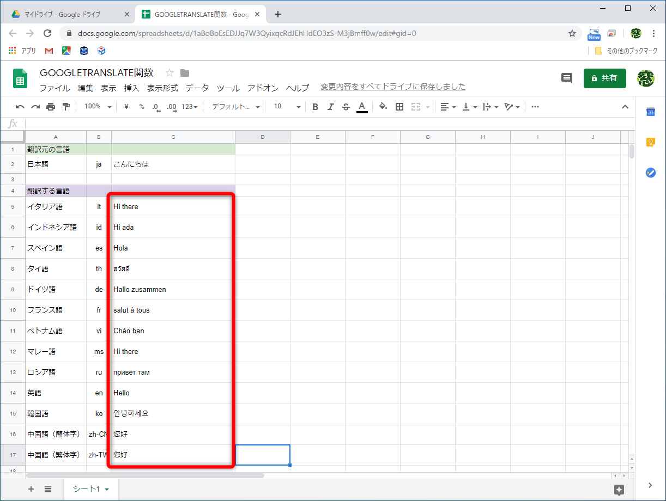
Task: Open the number format 123 dropdown
Action: coord(190,107)
